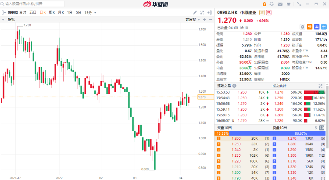Click the 0.800 low label on chart
The height and width of the screenshot is (180, 329).
pyautogui.click(x=145, y=169)
